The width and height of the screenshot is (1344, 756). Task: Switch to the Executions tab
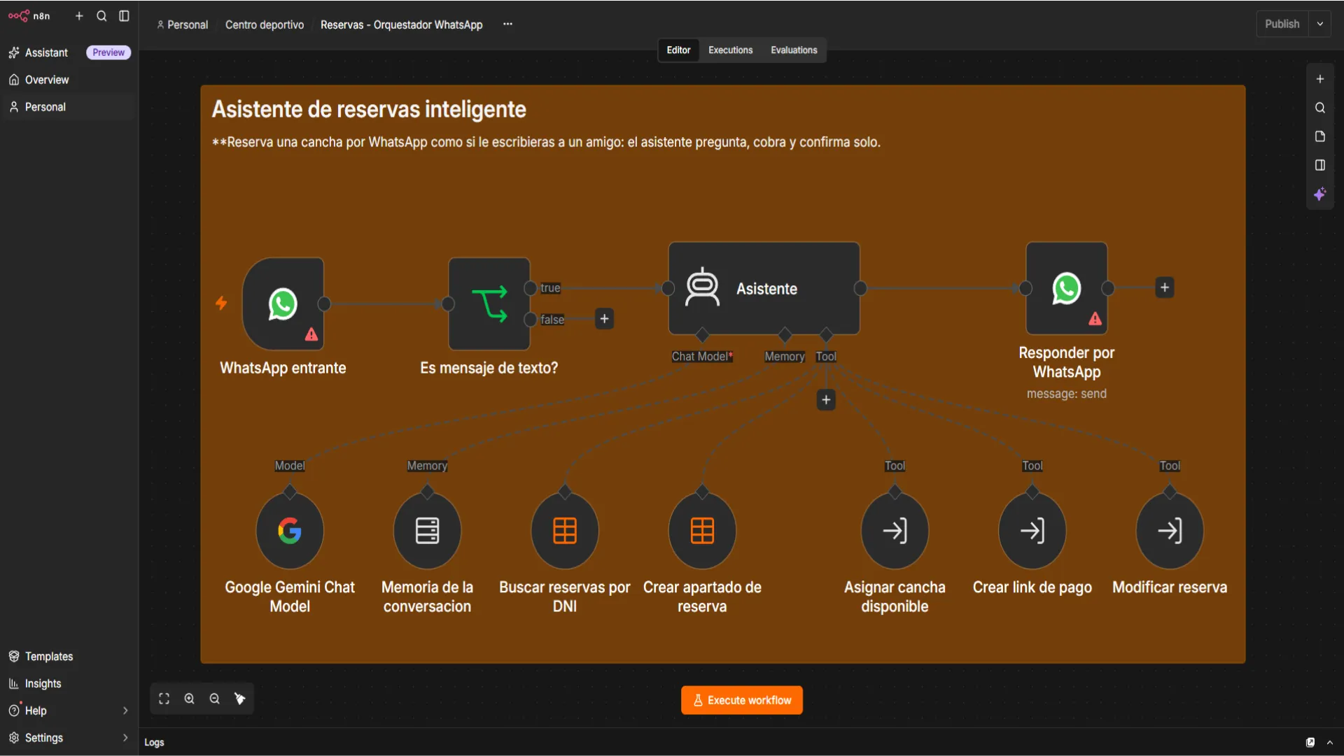pyautogui.click(x=730, y=50)
